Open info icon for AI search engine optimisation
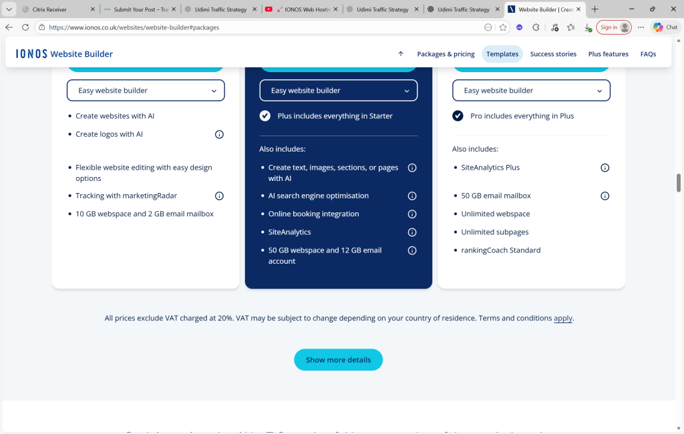Screen dimensions: 684x434 (x=412, y=196)
